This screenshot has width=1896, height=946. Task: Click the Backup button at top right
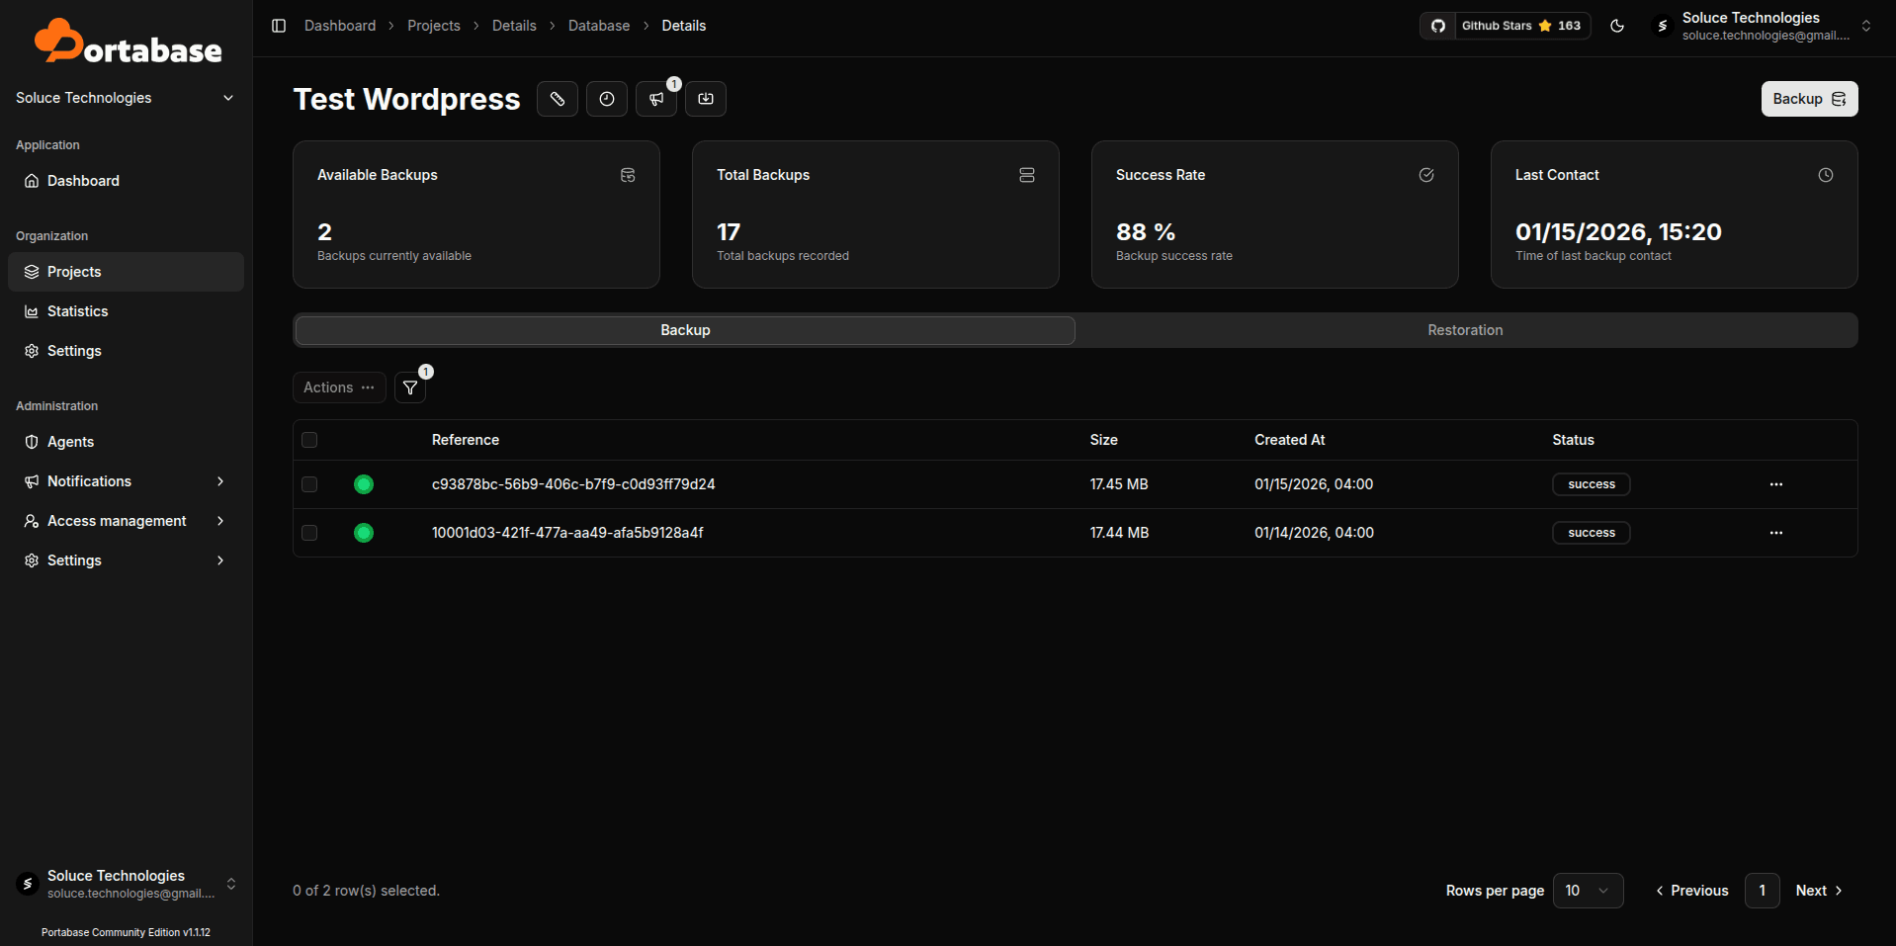tap(1808, 99)
